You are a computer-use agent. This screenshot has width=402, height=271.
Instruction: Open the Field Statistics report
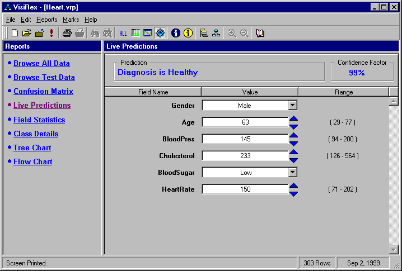pos(39,120)
